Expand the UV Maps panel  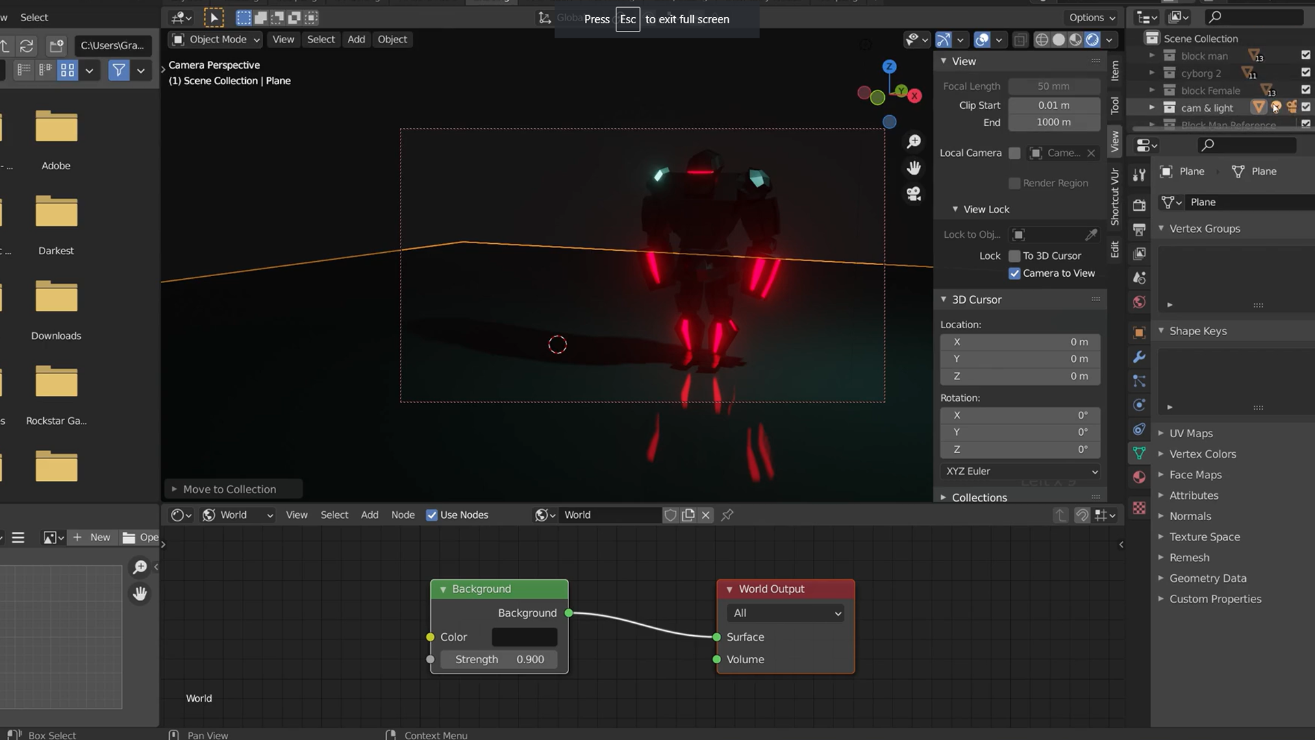[x=1190, y=433]
